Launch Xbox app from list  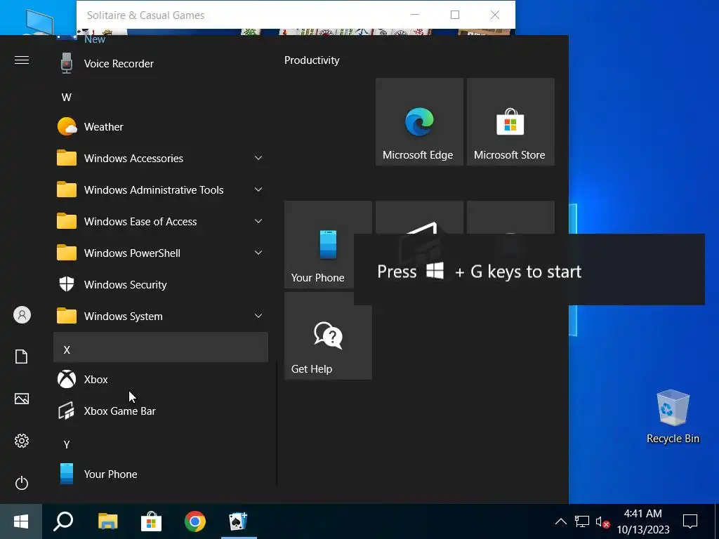coord(161,380)
